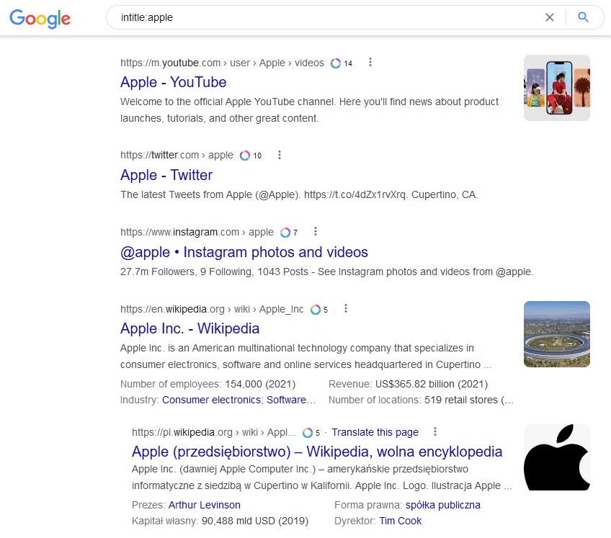Open the three-dot menu for YouTube result
The width and height of the screenshot is (611, 538).
click(x=370, y=63)
